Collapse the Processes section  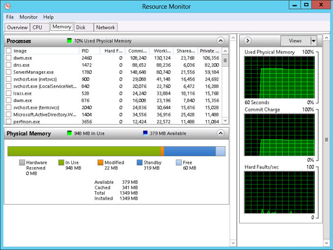[221, 41]
